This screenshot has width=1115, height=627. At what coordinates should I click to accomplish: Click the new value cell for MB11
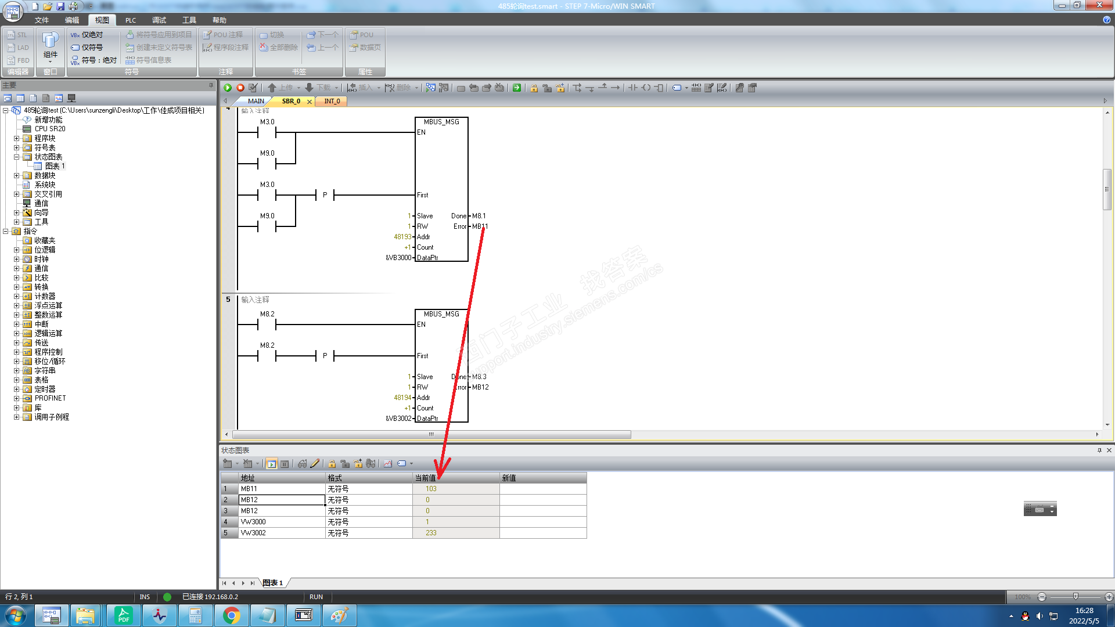coord(542,489)
